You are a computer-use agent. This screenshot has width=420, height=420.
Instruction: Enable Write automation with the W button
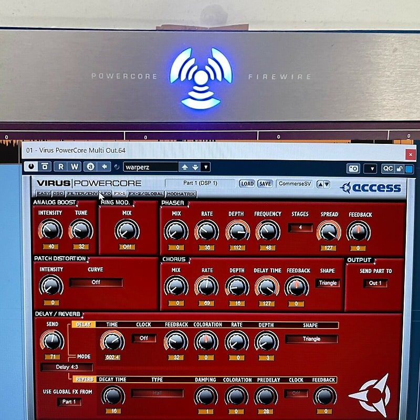[75, 166]
